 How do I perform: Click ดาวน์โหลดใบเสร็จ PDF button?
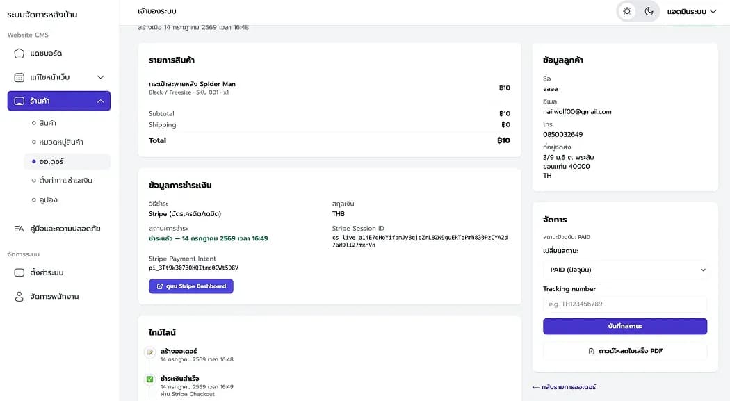point(625,351)
